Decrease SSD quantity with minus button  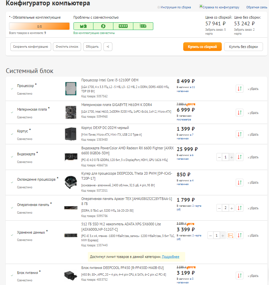210,236
